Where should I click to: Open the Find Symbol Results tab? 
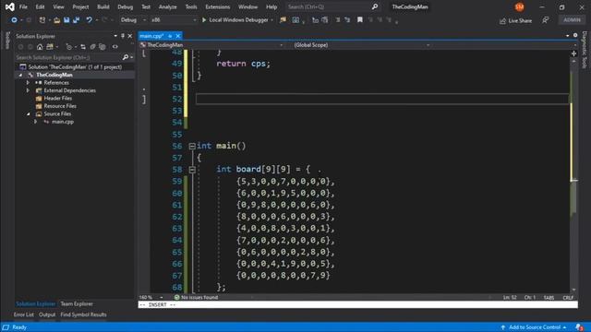coord(83,314)
